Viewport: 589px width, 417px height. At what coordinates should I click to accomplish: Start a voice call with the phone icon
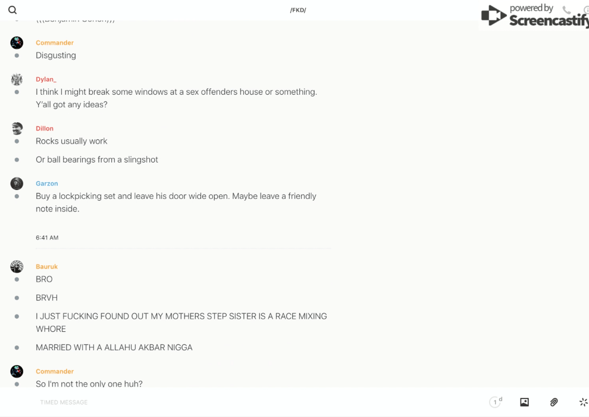pos(566,10)
